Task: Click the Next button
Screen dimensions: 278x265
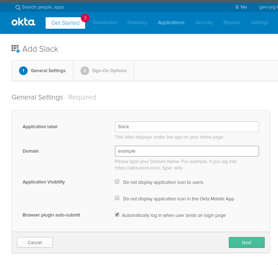Action: click(247, 242)
